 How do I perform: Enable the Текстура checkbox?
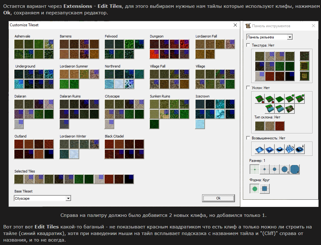(248, 45)
